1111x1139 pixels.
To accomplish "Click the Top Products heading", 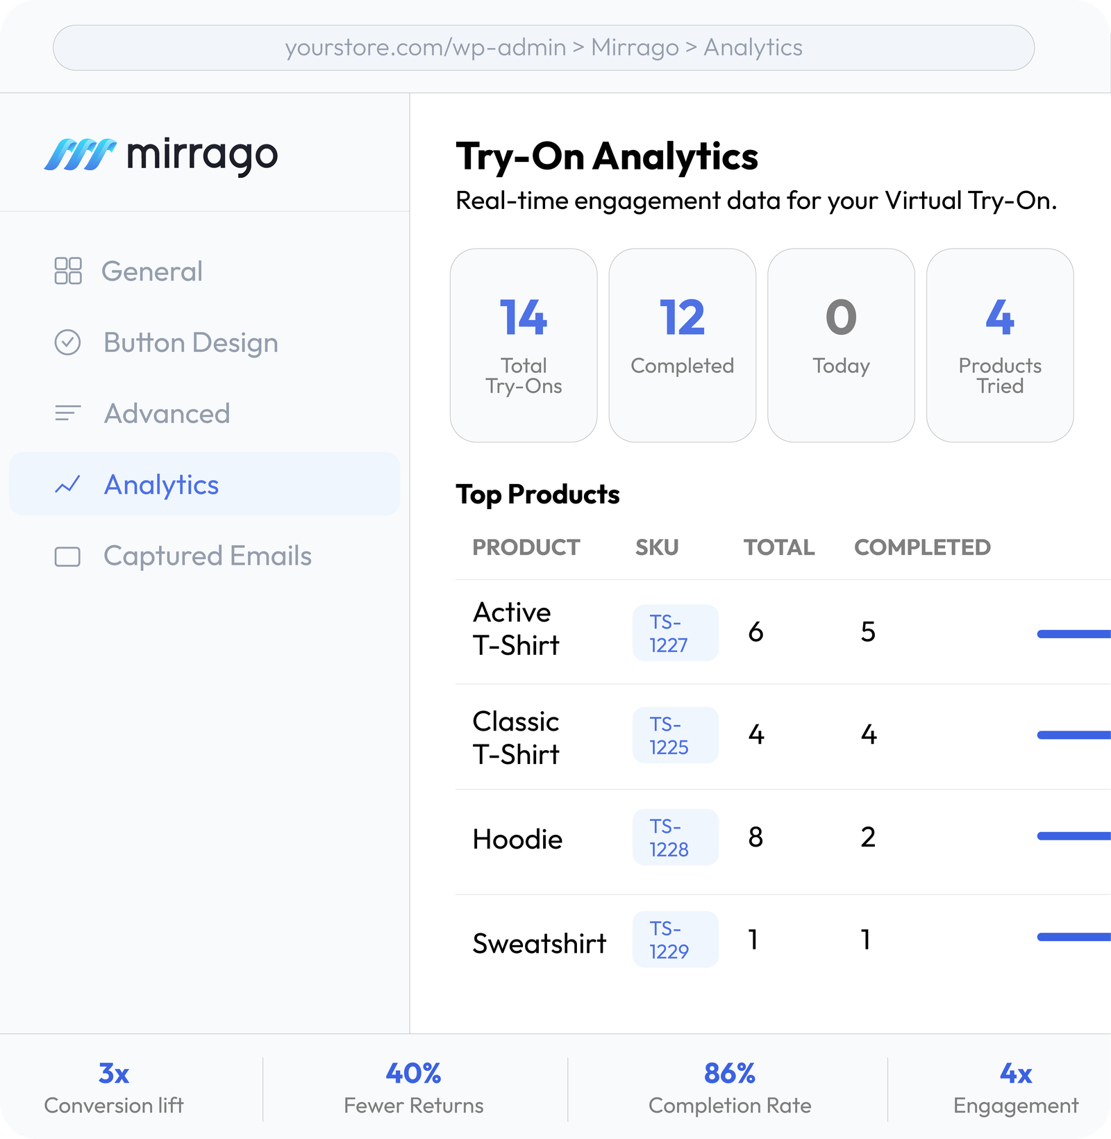I will tap(537, 494).
